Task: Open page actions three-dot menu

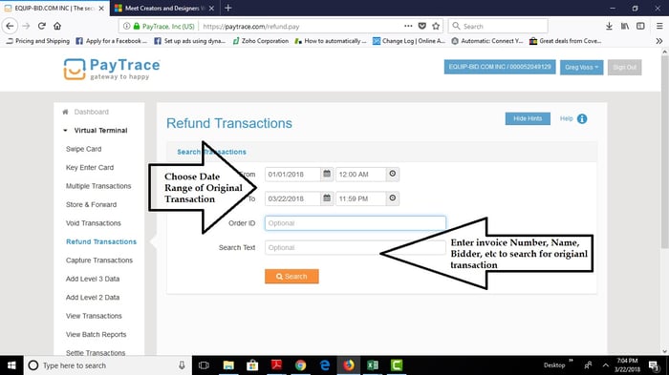Action: point(408,26)
